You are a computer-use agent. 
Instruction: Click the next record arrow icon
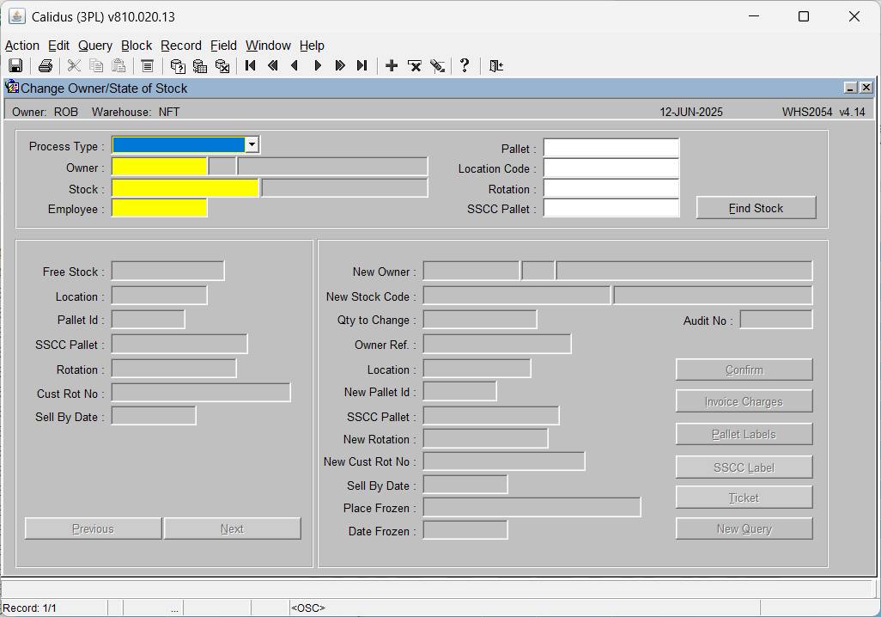click(x=318, y=66)
